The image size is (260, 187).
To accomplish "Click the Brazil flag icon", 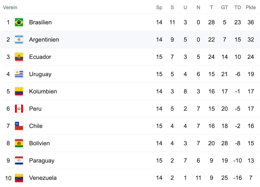I will pyautogui.click(x=19, y=22).
